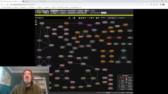Click the document page icon in map toolbar
The width and height of the screenshot is (168, 94).
point(97,18)
